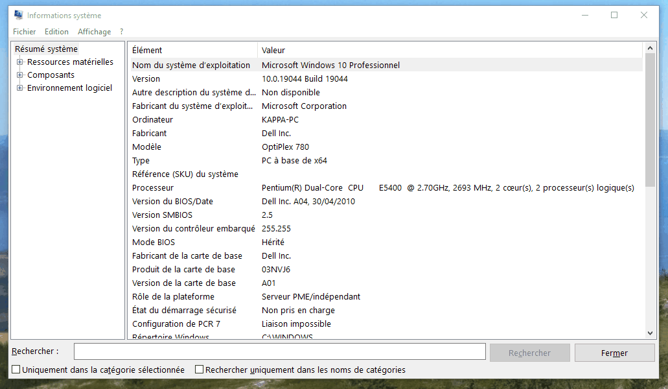
Task: Select the OptiPlex 780 model value
Action: (286, 147)
